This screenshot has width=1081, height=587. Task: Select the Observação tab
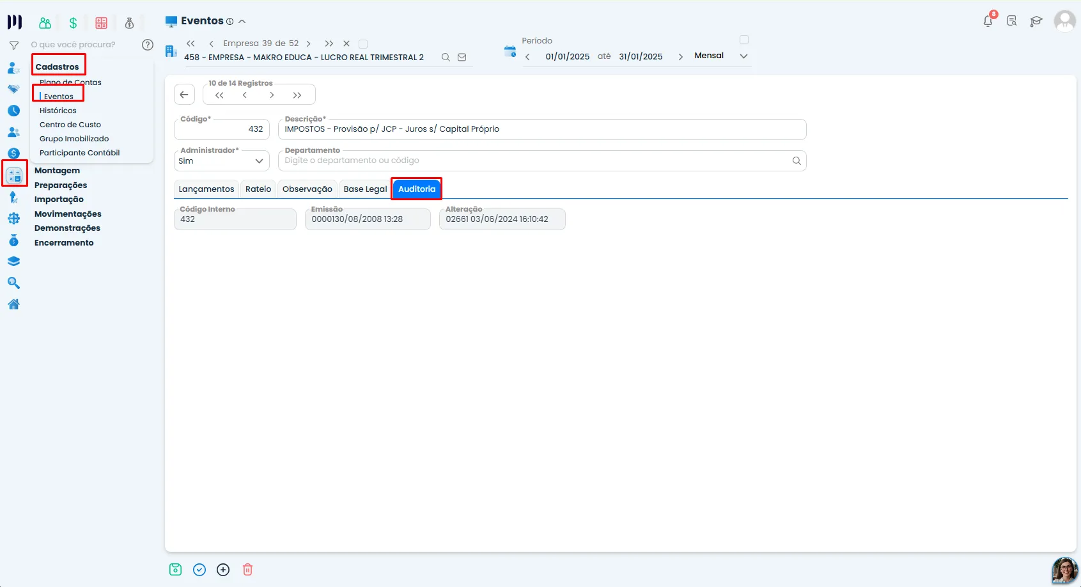point(307,189)
